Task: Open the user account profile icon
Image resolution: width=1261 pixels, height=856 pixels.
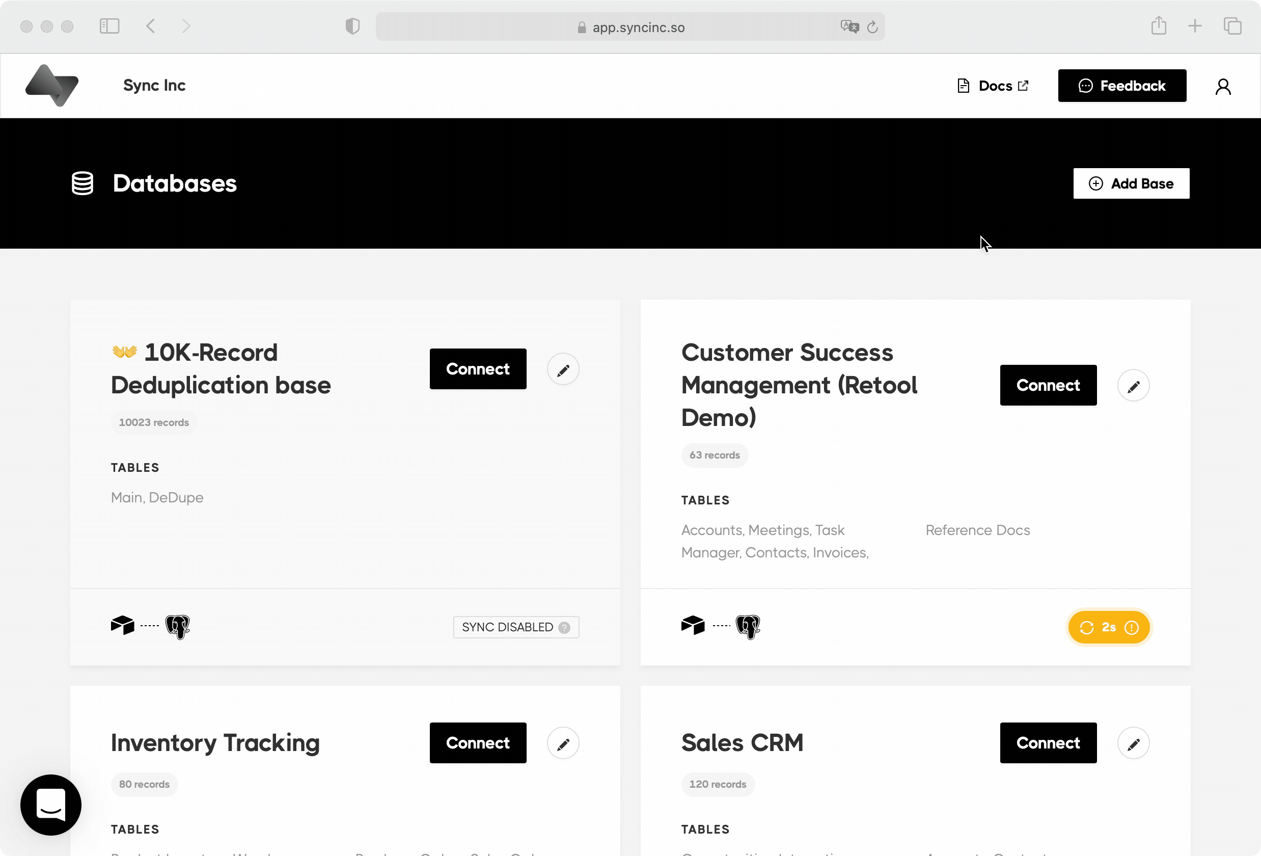Action: pyautogui.click(x=1222, y=86)
